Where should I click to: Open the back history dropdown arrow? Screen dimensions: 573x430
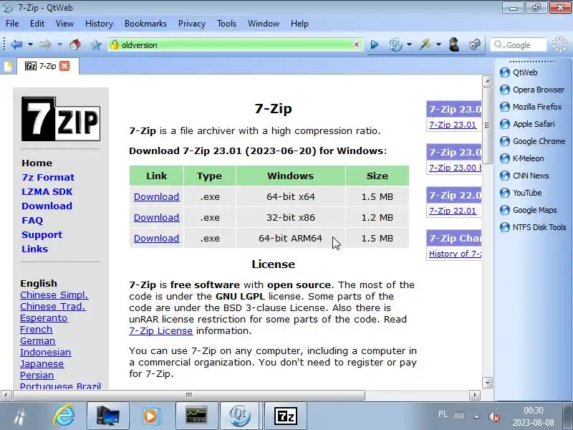click(30, 44)
